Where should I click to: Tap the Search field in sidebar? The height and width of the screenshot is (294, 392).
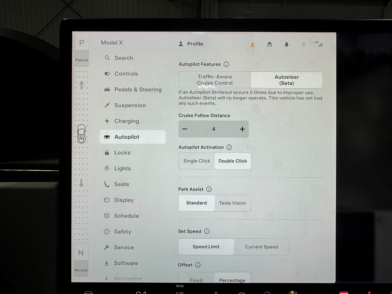point(124,58)
